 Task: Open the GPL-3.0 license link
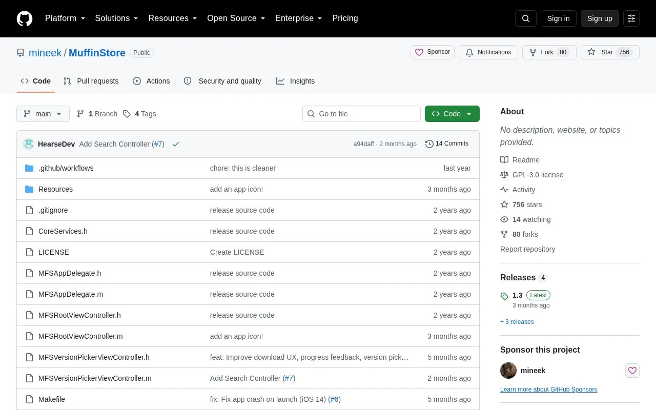pos(538,175)
